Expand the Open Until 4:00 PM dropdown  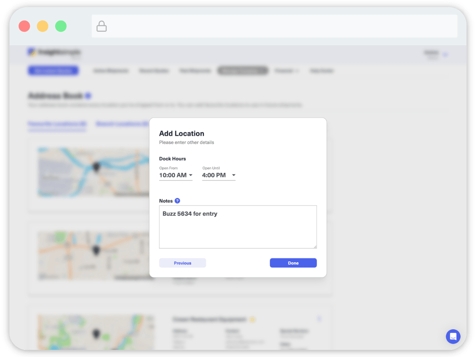point(219,175)
